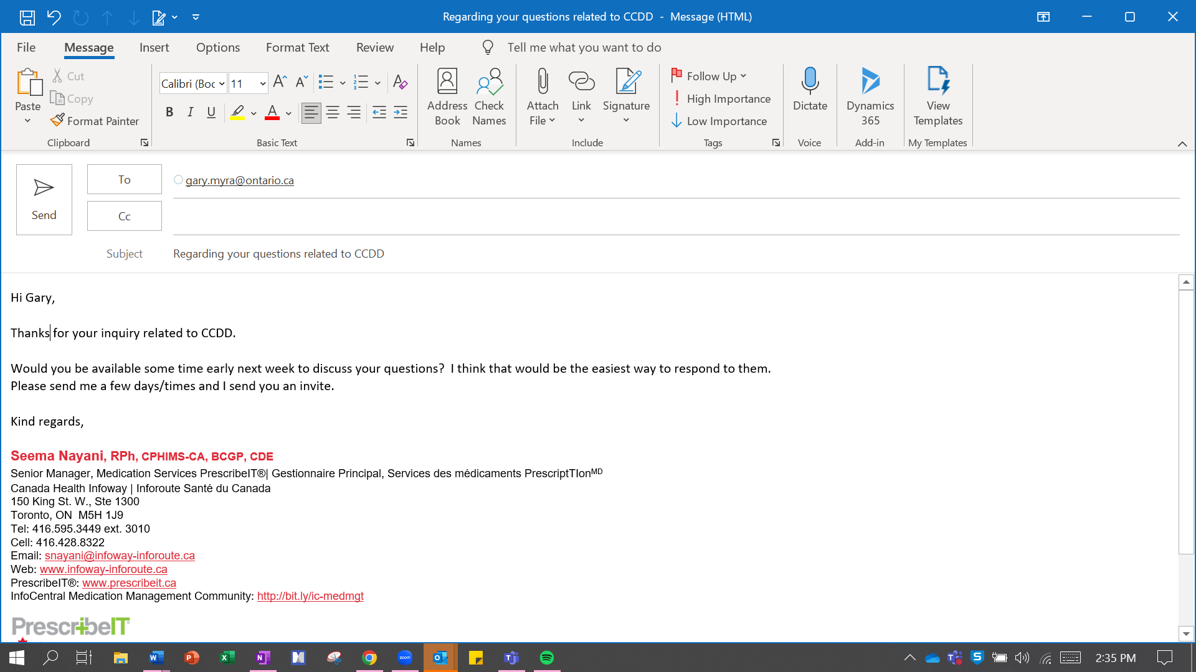The image size is (1196, 672).
Task: Open bit.ly/ic-medmgt link
Action: tap(310, 596)
